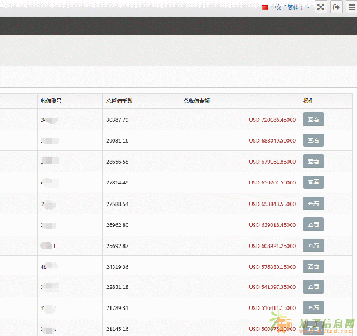Open the hamburger menu icon

tap(351, 7)
